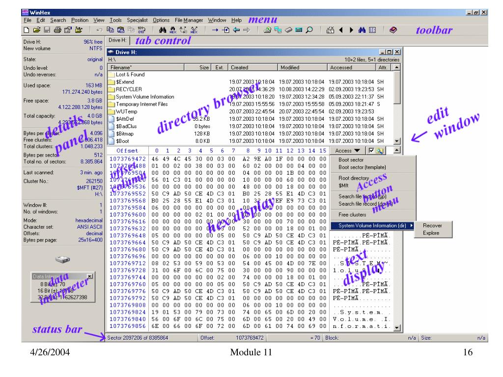Sort by the Filename column header

[145, 67]
